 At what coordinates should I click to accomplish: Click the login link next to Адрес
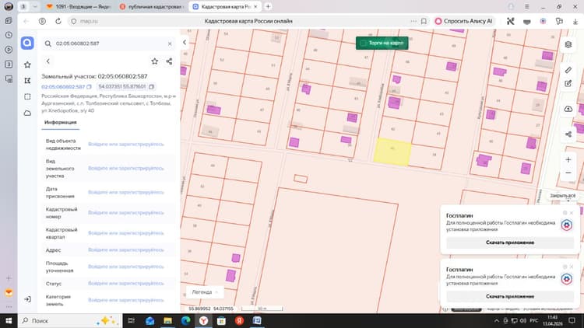pyautogui.click(x=126, y=250)
